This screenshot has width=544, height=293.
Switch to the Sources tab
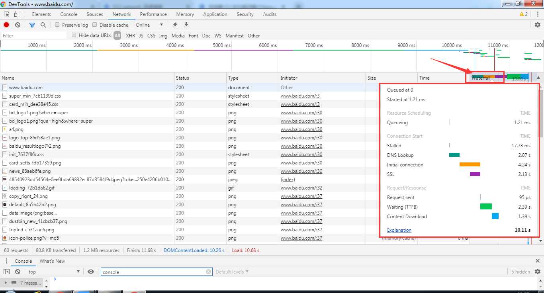(x=95, y=14)
